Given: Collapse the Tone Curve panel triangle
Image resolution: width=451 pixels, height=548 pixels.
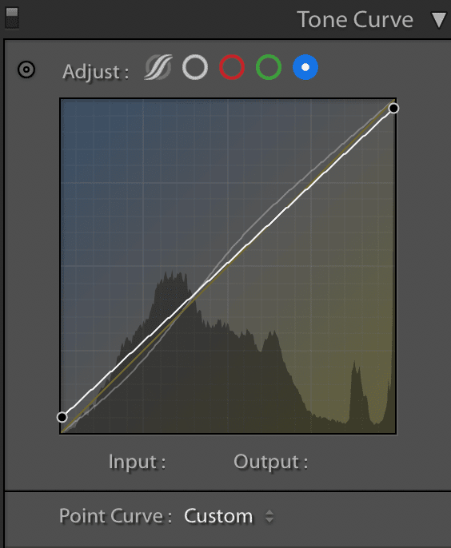Looking at the screenshot, I should tap(438, 20).
